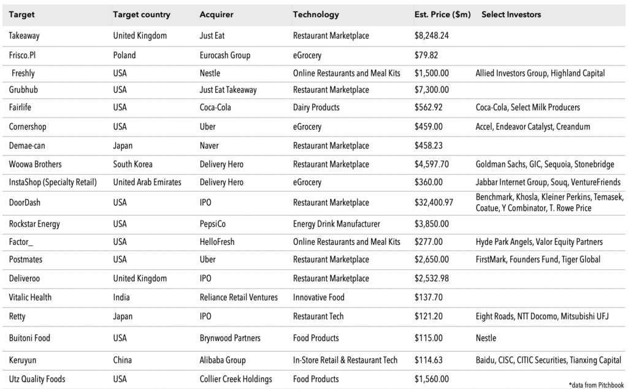Select In-Store Retail & Restaurant Tech cell
Image resolution: width=628 pixels, height=389 pixels.
coord(345,360)
